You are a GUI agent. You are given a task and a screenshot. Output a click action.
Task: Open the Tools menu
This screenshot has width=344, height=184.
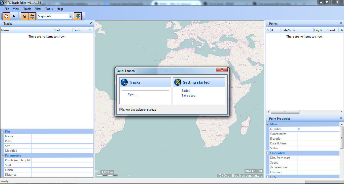tap(49, 9)
